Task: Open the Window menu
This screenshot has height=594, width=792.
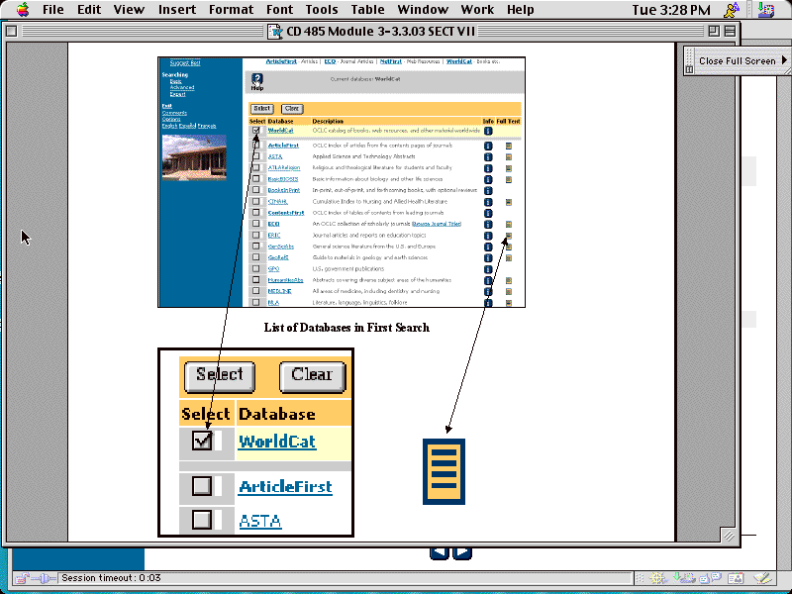Action: [x=423, y=10]
